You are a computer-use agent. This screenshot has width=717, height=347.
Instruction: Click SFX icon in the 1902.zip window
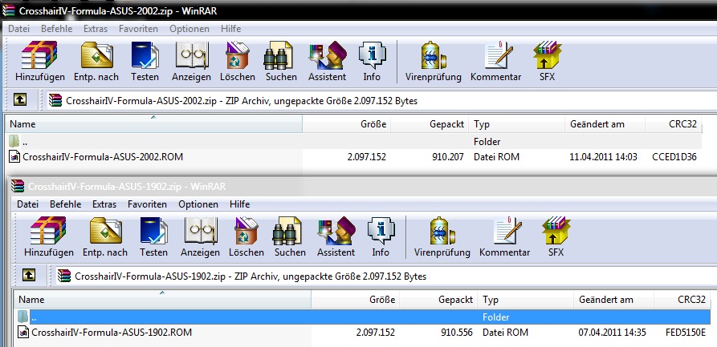[x=556, y=230]
